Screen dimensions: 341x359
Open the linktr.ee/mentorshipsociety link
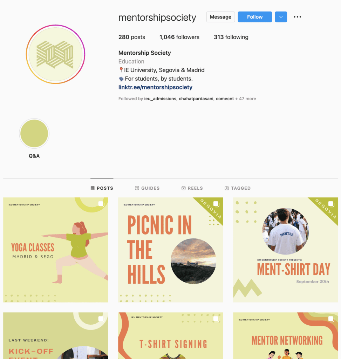pos(155,87)
